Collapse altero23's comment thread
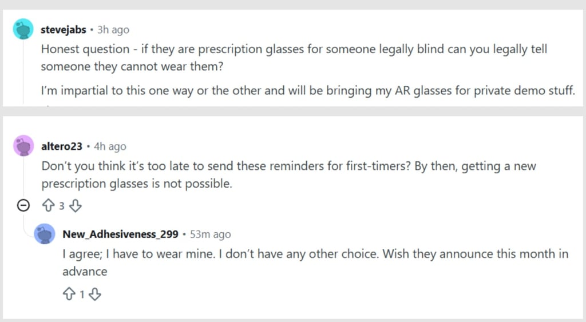586x322 pixels. pyautogui.click(x=23, y=205)
